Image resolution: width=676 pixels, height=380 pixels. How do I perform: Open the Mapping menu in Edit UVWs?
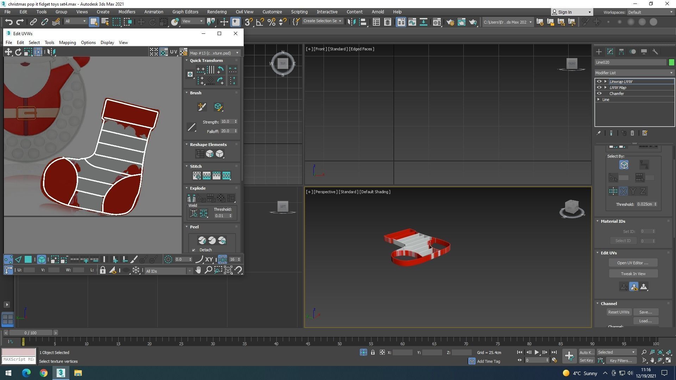point(67,43)
